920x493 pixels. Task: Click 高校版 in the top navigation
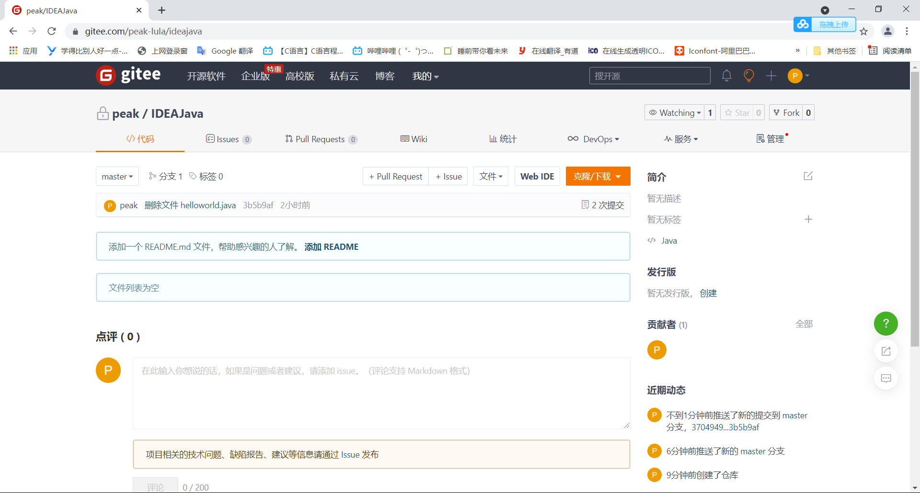point(300,76)
